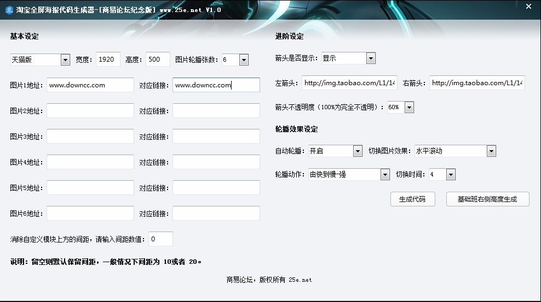Focus the 图片3地址 input field
541x302 pixels.
tap(90, 136)
